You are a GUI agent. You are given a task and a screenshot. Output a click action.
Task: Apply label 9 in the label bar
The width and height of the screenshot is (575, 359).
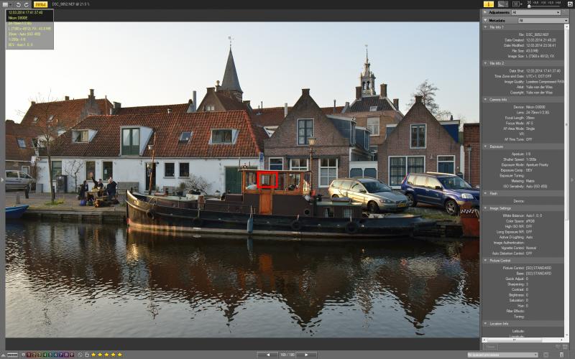pyautogui.click(x=72, y=355)
